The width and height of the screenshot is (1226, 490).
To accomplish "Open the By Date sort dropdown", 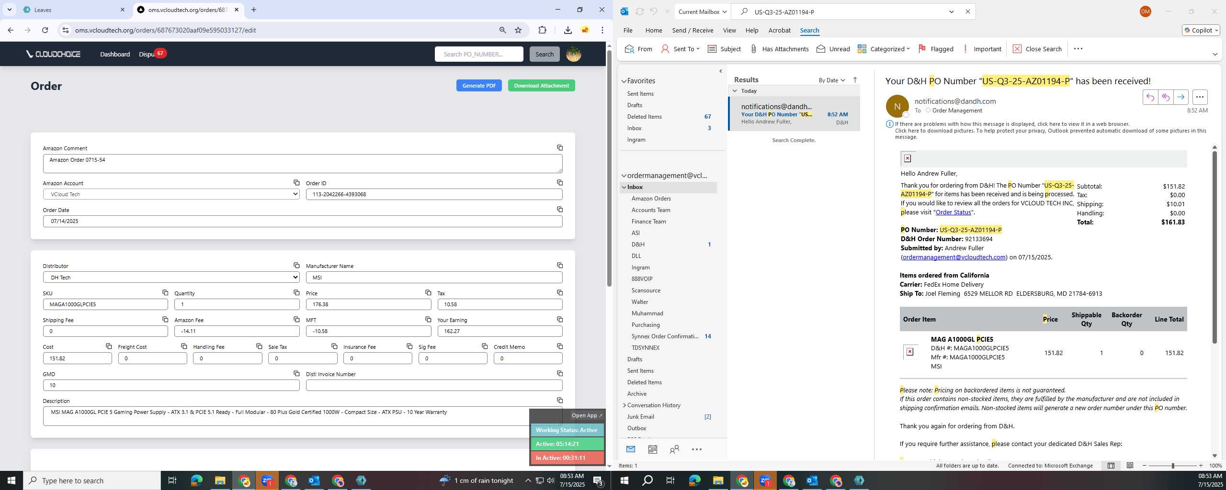I will pos(832,80).
